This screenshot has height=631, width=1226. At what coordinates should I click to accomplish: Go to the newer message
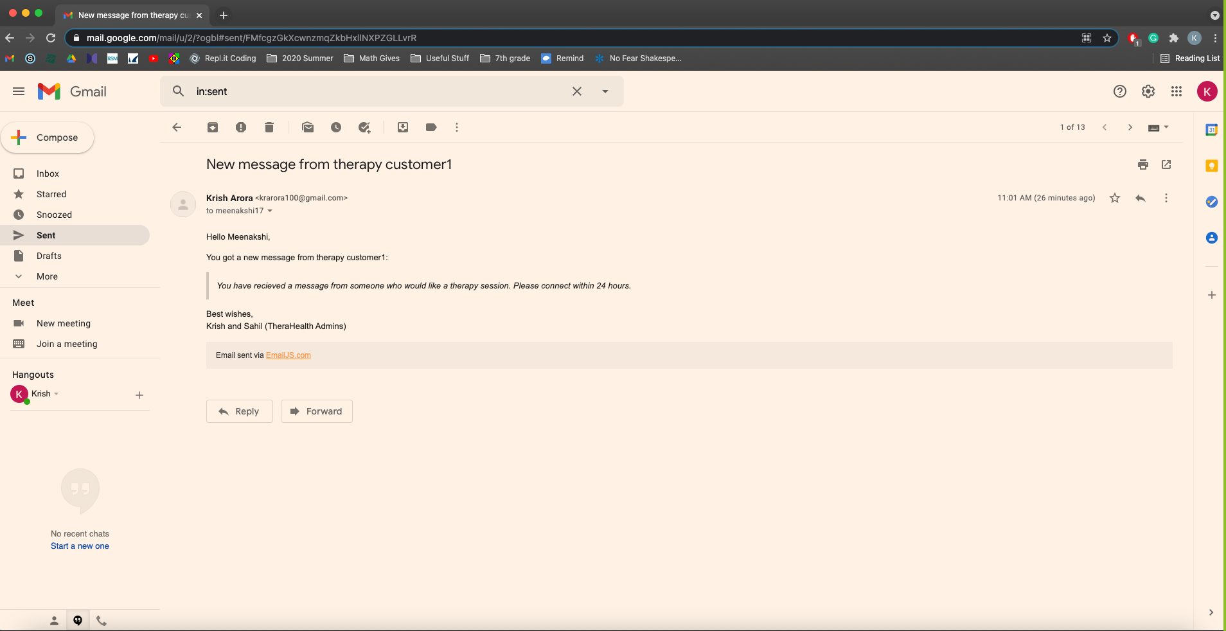(1105, 127)
